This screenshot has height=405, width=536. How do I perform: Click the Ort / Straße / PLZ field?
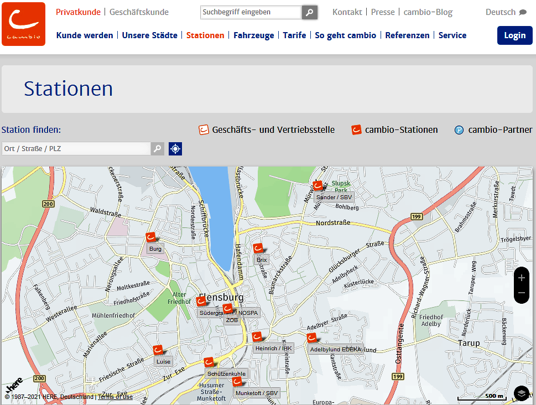76,149
